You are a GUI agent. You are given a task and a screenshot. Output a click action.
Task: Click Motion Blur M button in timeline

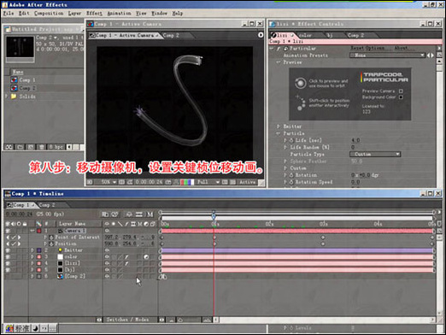[150, 215]
